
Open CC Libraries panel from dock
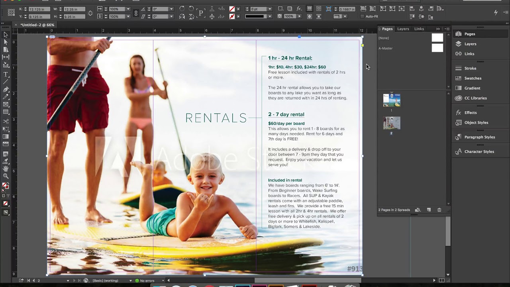click(475, 98)
